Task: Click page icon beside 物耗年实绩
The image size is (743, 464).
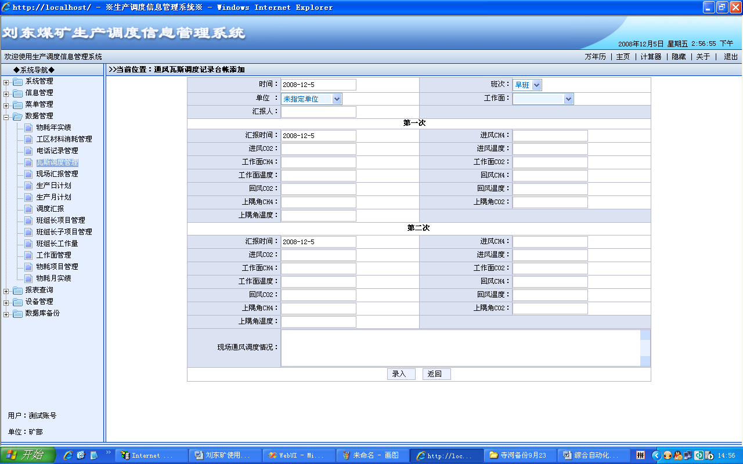Action: coord(28,128)
